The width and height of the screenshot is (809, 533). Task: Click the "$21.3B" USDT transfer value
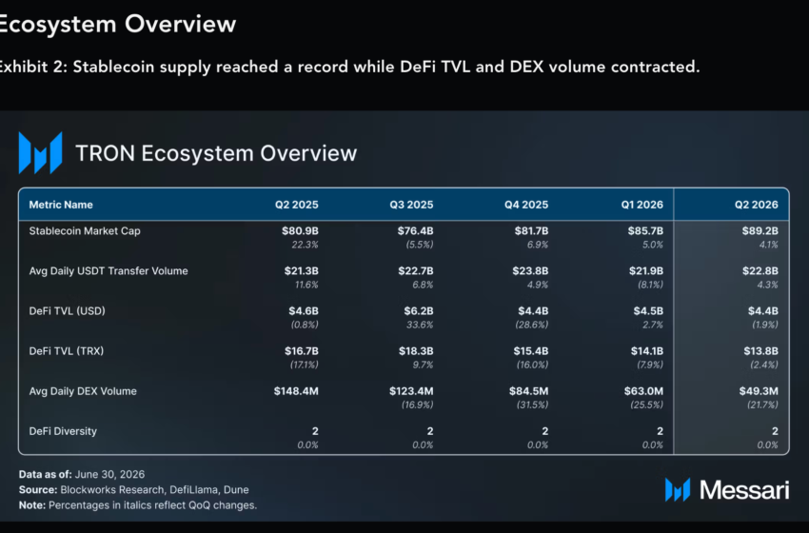point(302,271)
